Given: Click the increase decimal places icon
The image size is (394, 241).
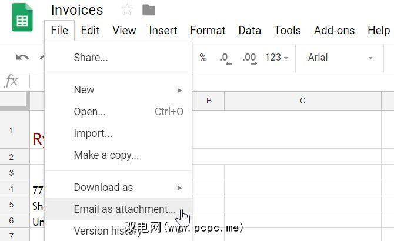Looking at the screenshot, I should coord(249,58).
